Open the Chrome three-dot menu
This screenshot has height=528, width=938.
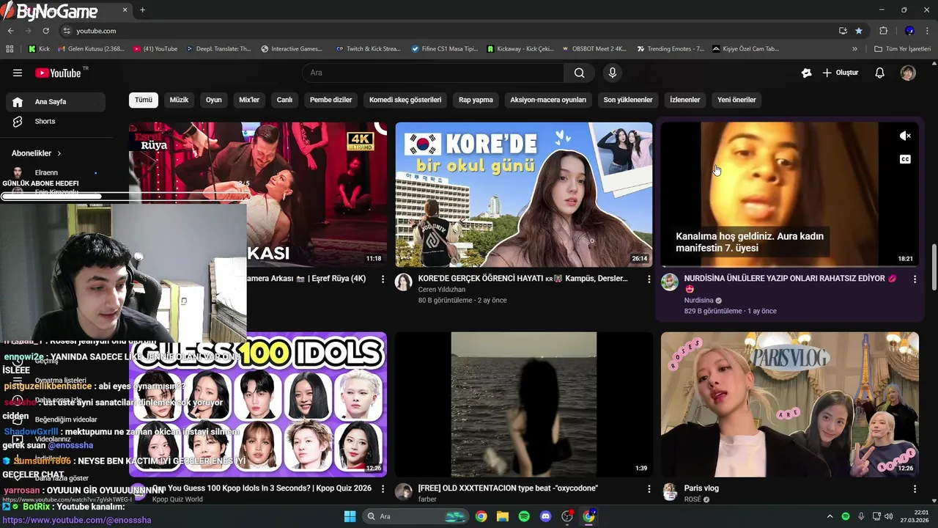coord(928,31)
